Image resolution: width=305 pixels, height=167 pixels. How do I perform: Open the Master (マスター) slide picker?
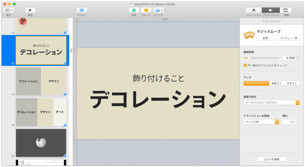coord(82,10)
